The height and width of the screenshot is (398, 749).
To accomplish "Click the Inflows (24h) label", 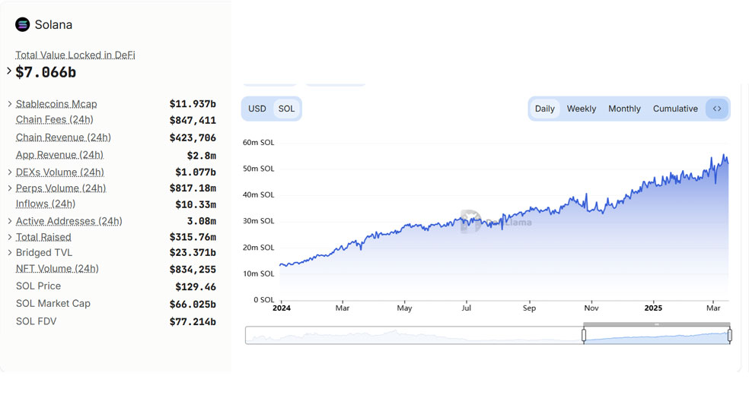I will point(46,204).
